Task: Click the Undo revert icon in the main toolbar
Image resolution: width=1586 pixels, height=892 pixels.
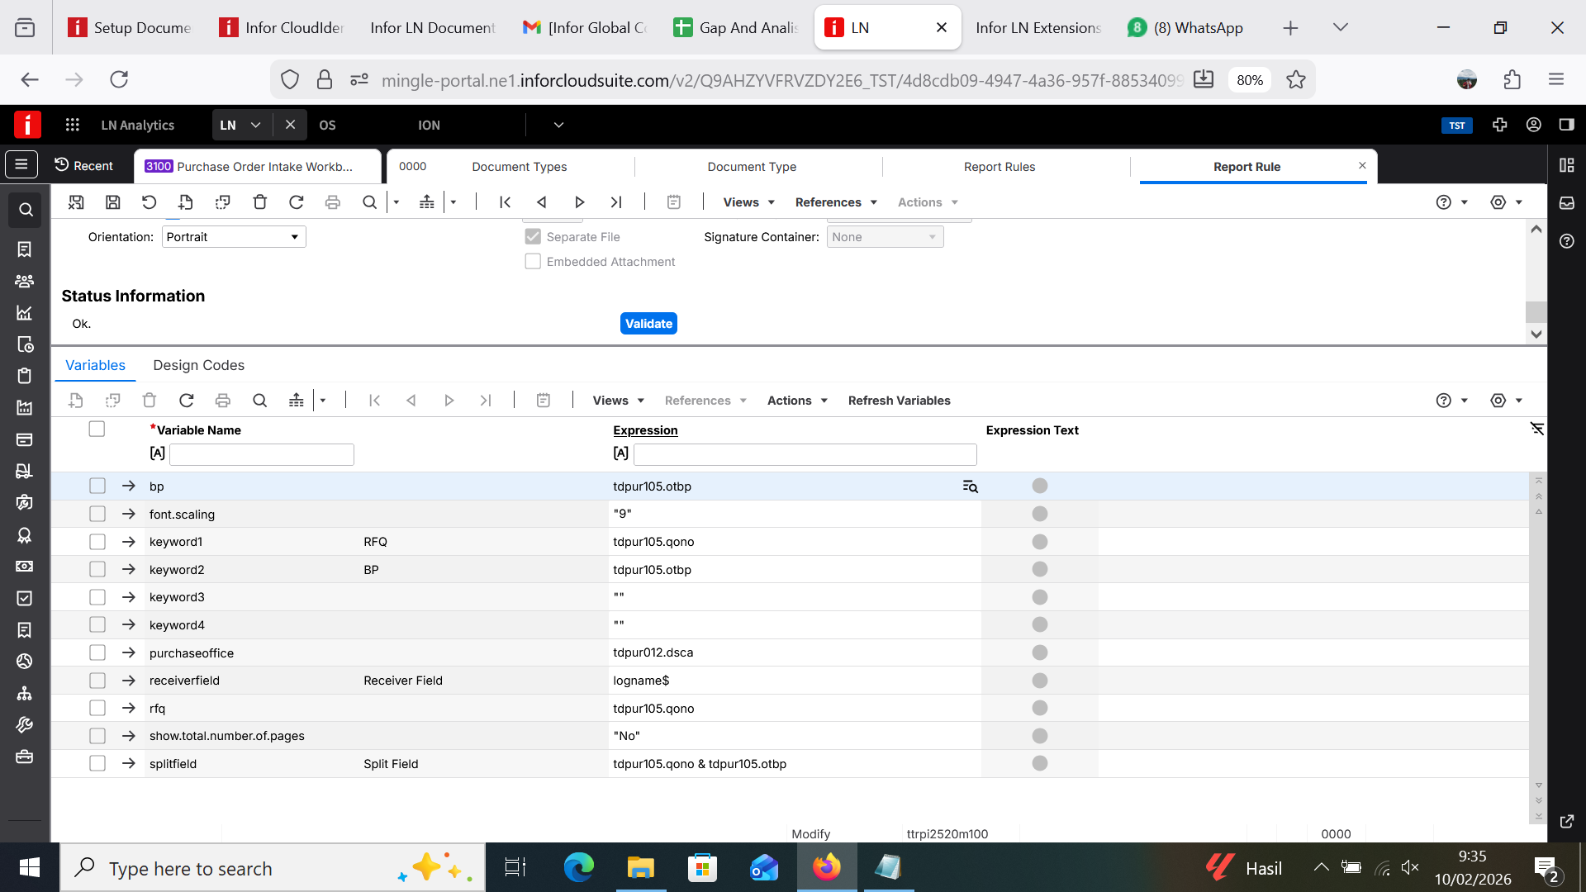Action: tap(149, 202)
